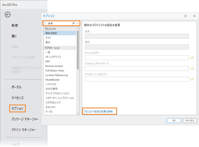Click the 場所 text field
Viewport: 199px width, 147px height.
137,47
